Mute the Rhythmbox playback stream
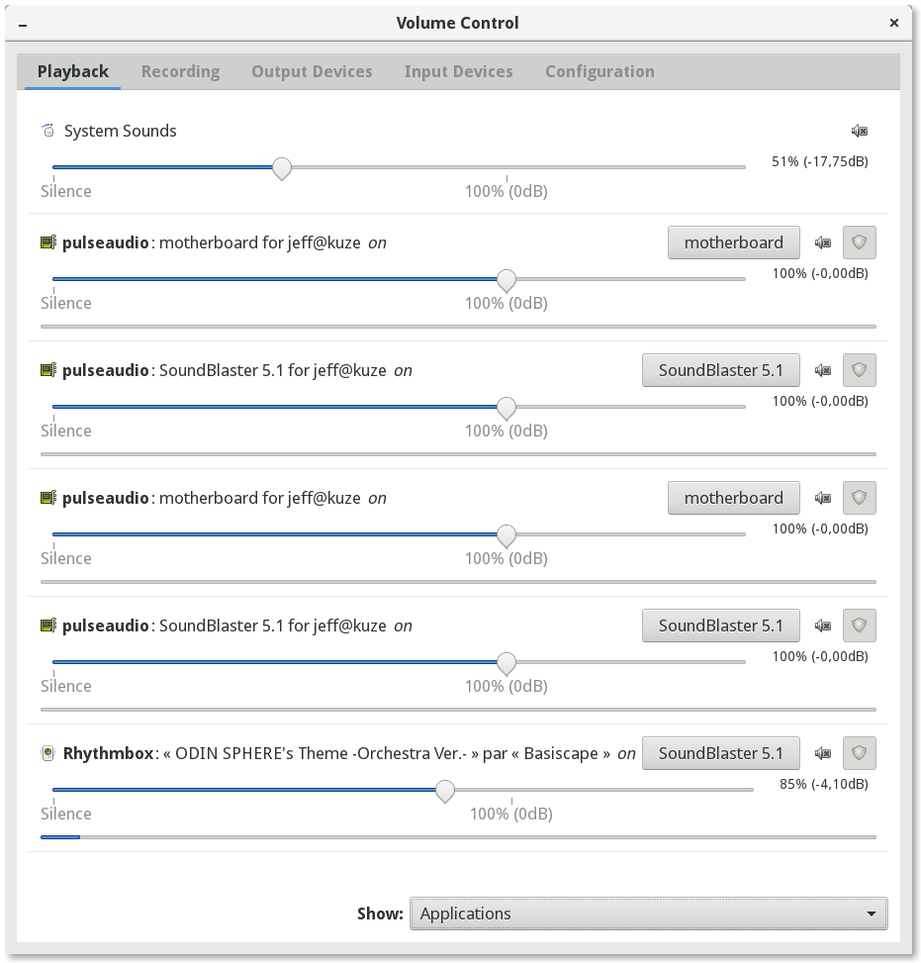921x963 pixels. coord(822,753)
